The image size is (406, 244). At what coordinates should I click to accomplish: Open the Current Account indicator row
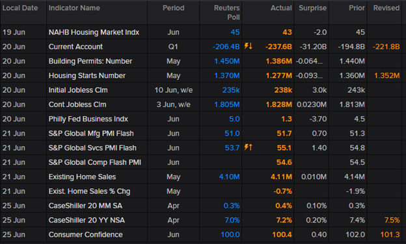203,47
